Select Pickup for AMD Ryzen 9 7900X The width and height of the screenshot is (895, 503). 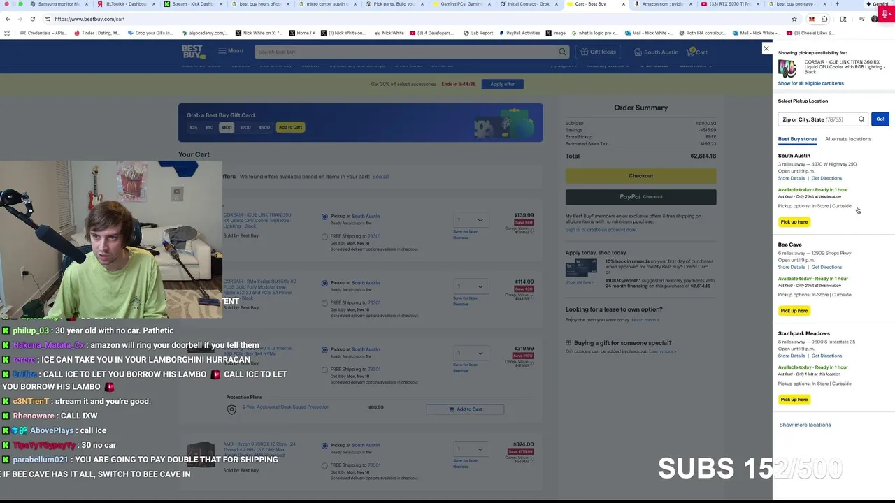[x=324, y=445]
